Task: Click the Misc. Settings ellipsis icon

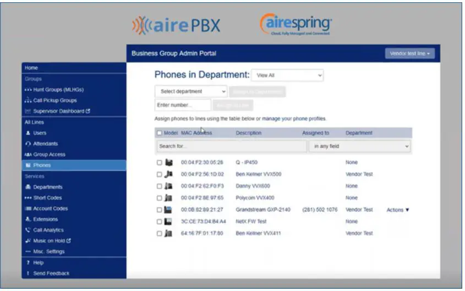Action: click(28, 251)
